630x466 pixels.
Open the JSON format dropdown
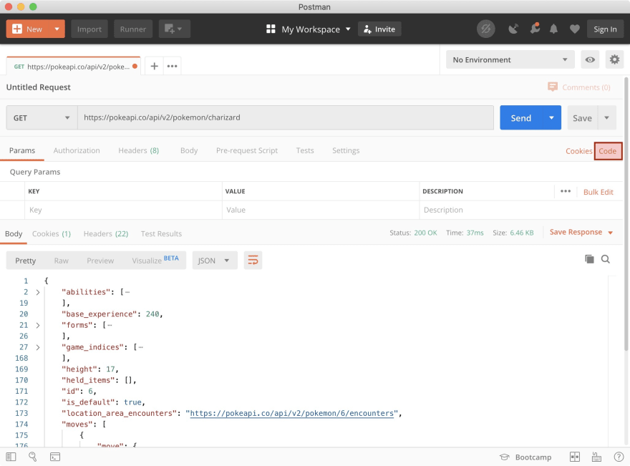coord(215,261)
